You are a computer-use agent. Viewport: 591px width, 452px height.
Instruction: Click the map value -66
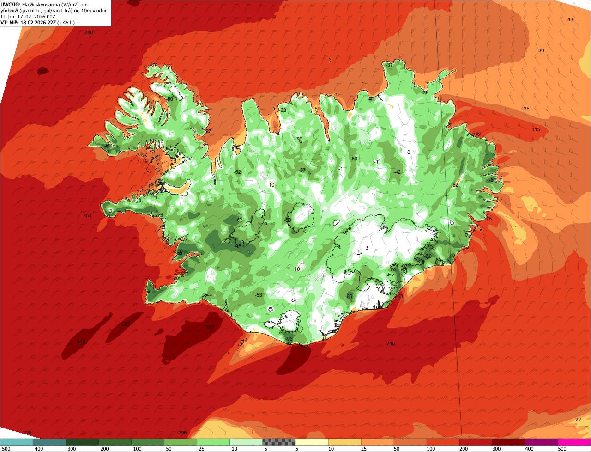[x=349, y=296]
